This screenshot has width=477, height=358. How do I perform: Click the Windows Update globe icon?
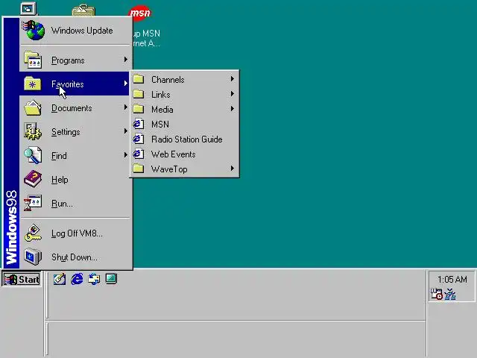pyautogui.click(x=34, y=31)
